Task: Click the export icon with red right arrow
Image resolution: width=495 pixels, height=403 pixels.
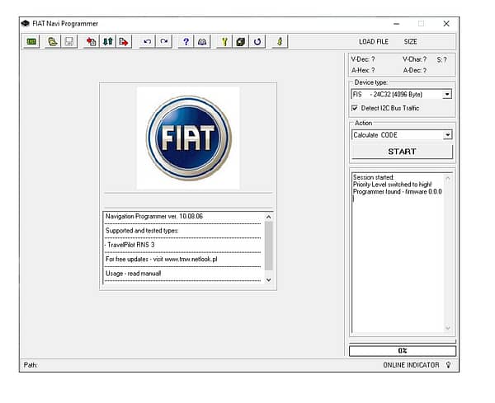Action: [x=124, y=41]
